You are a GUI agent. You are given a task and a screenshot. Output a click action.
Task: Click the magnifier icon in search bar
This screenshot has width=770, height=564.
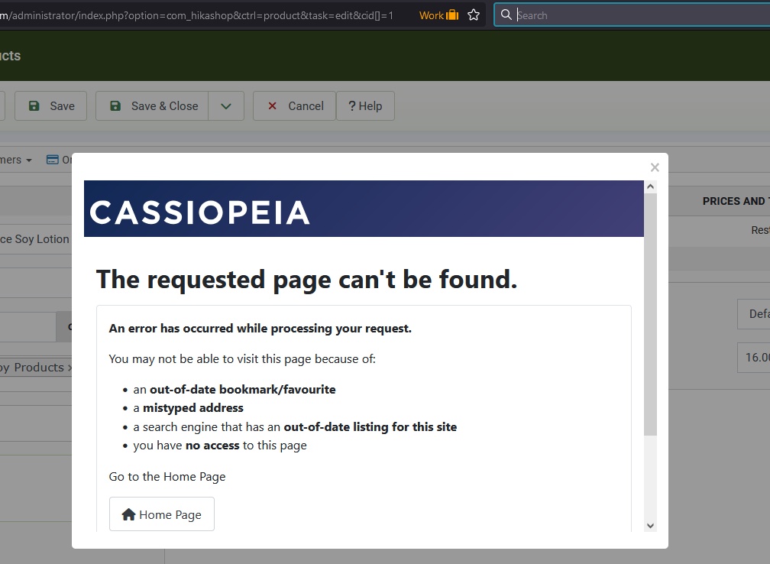[x=506, y=15]
